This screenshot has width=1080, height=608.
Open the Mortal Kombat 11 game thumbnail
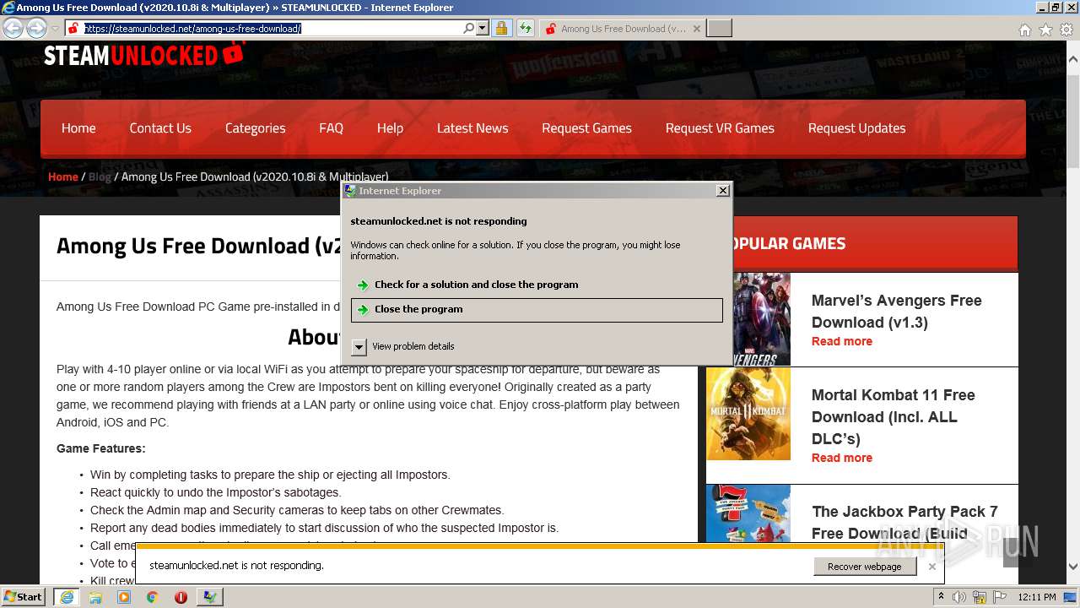(748, 414)
